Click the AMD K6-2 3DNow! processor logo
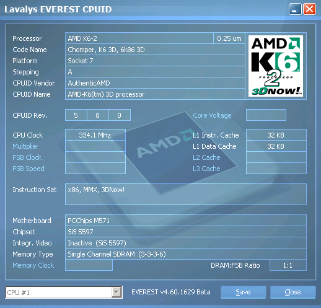 [276, 66]
